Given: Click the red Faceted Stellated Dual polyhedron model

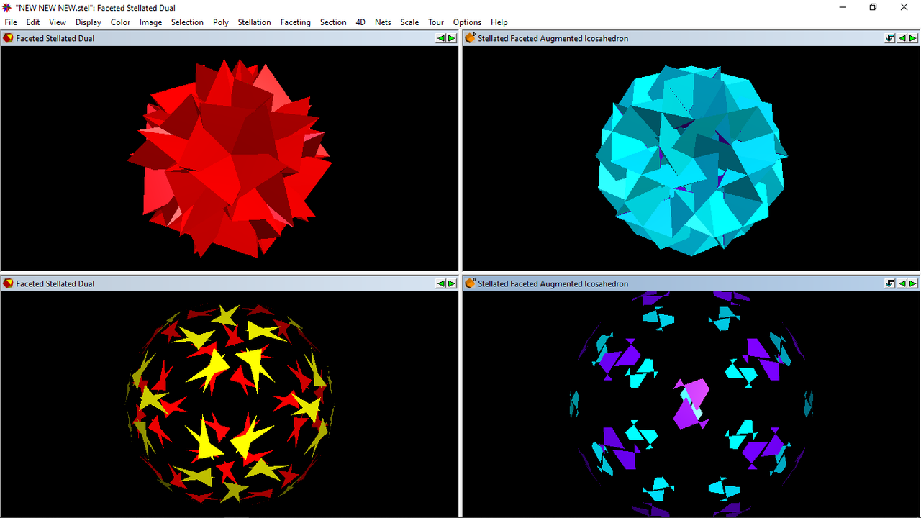Looking at the screenshot, I should [x=230, y=157].
